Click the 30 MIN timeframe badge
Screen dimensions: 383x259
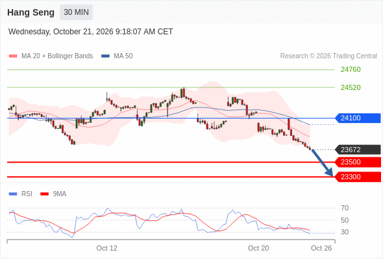coord(76,12)
